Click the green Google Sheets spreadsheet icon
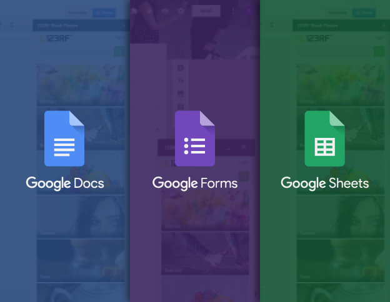 (324, 139)
